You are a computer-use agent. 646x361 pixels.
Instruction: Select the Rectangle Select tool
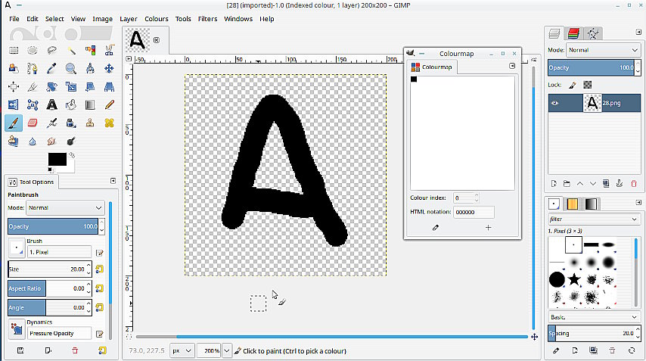pos(14,50)
